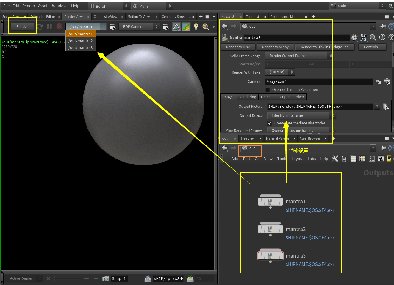The image size is (394, 285).
Task: Toggle tree list view icon in network toolbar
Action: pos(344,159)
